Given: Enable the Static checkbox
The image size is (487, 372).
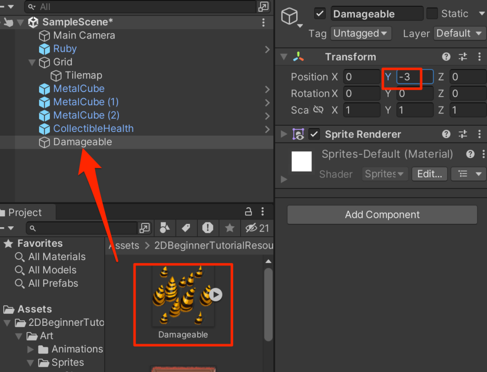Looking at the screenshot, I should pos(432,14).
